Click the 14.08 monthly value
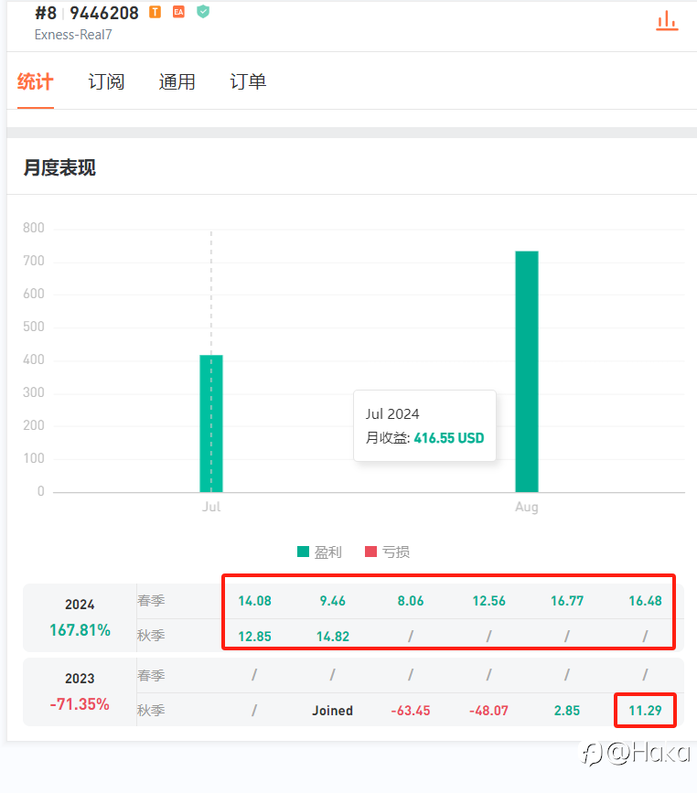The width and height of the screenshot is (697, 793). pos(255,601)
